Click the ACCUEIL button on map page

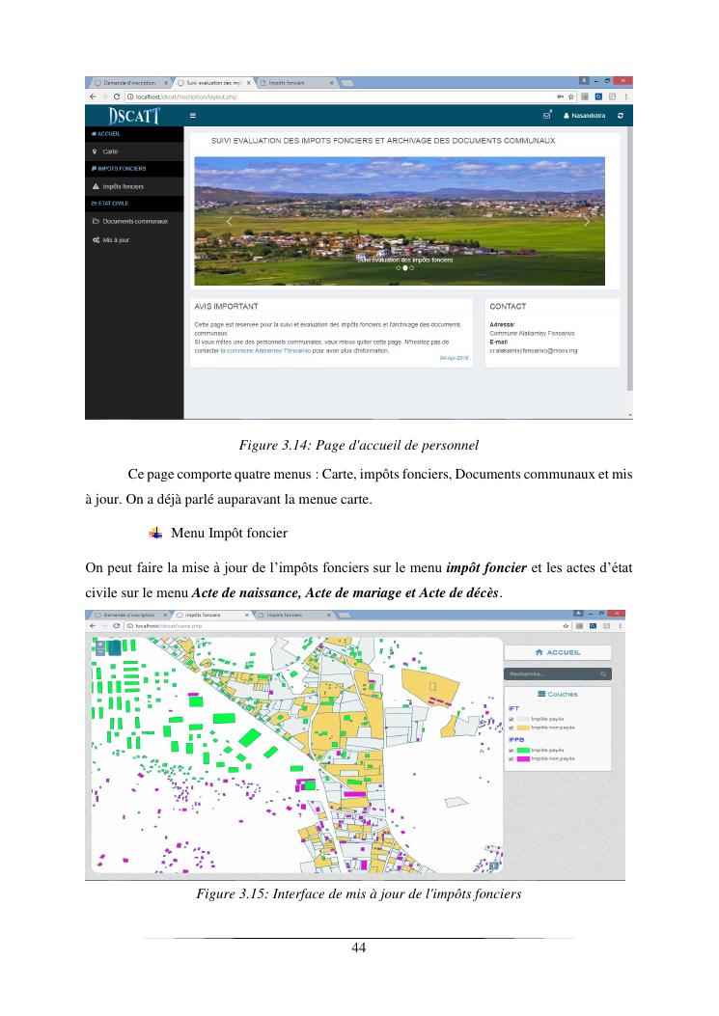tap(558, 652)
